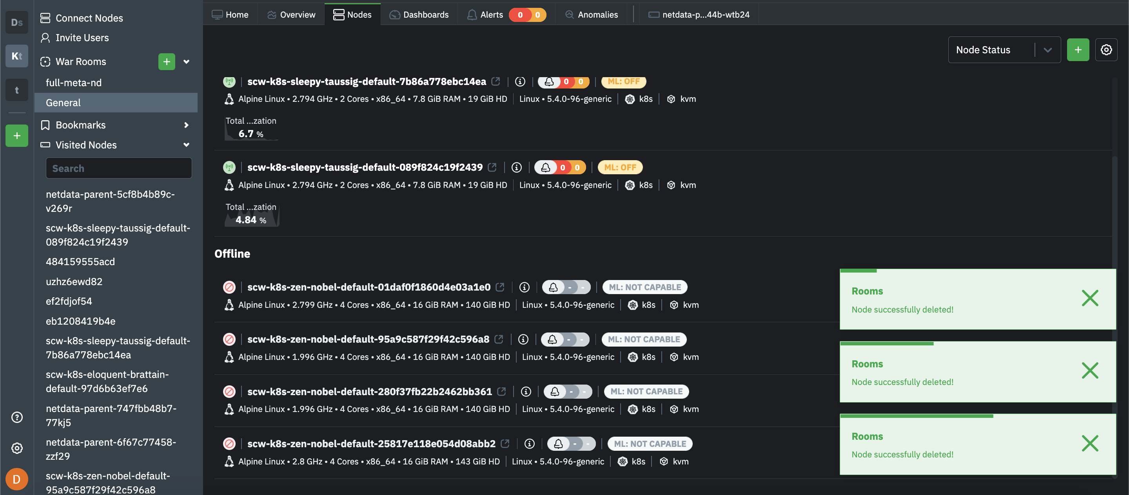Click alert bell for scw-k8s-zen-nobel-default-25817e118e054d08abb2
The image size is (1129, 495).
(558, 444)
